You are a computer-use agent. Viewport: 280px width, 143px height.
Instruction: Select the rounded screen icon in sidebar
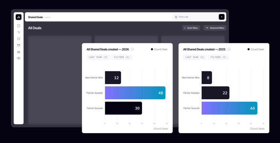pyautogui.click(x=18, y=39)
